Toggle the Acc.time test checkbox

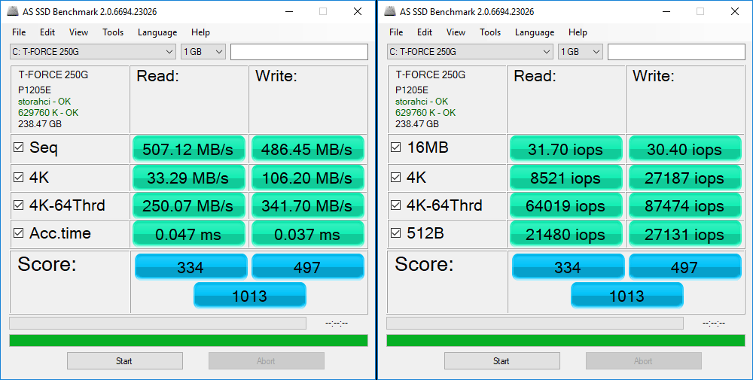click(18, 233)
